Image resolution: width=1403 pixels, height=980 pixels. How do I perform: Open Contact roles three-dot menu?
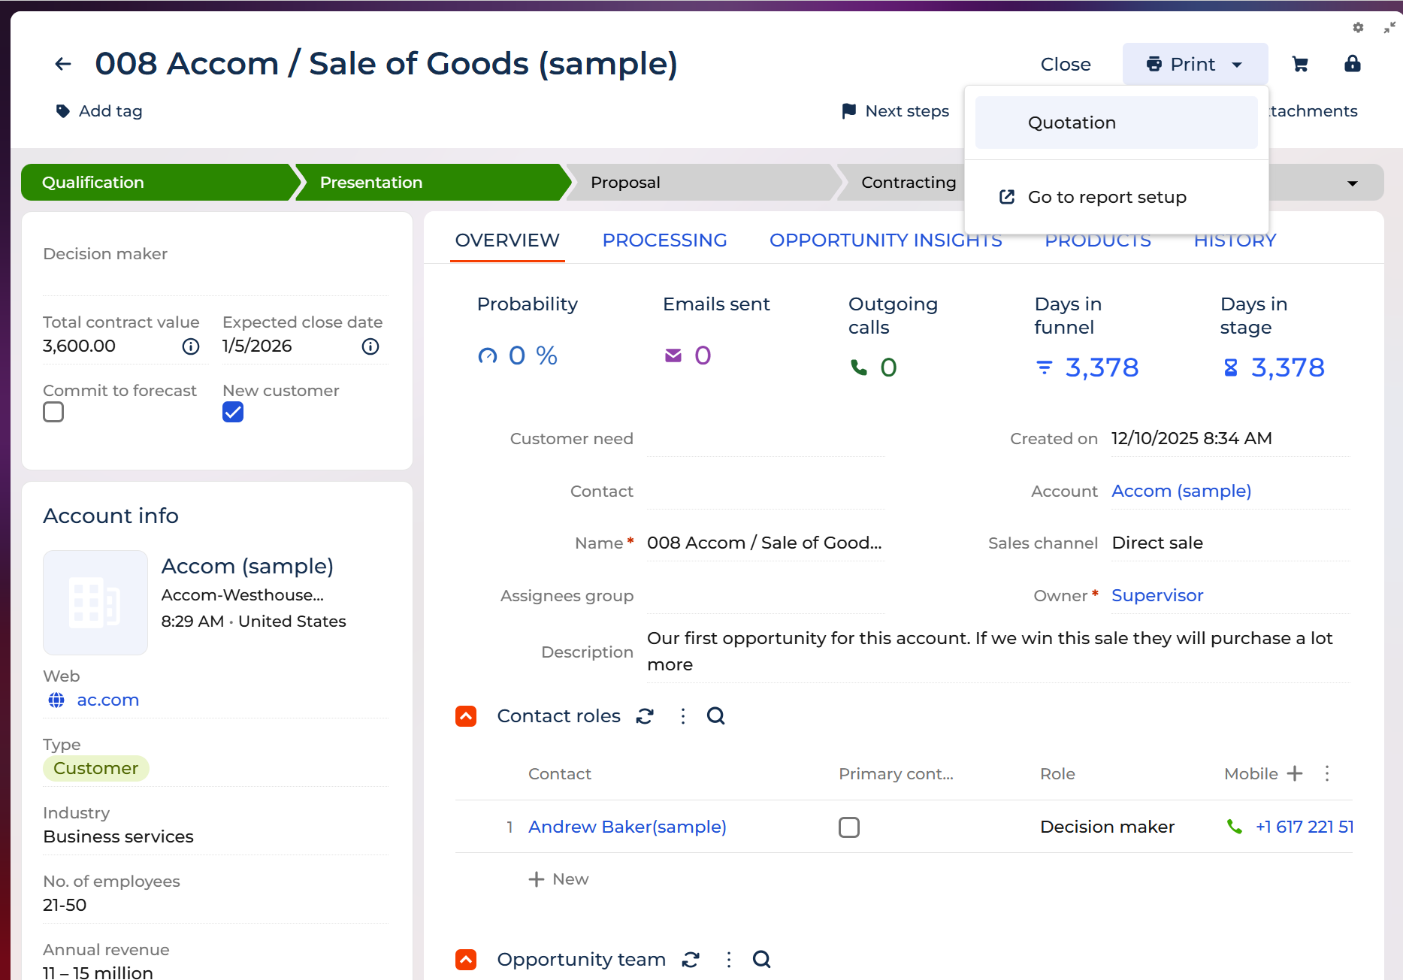[682, 716]
